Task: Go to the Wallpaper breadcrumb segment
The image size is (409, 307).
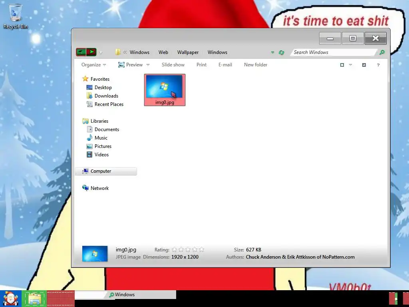Action: pos(188,52)
